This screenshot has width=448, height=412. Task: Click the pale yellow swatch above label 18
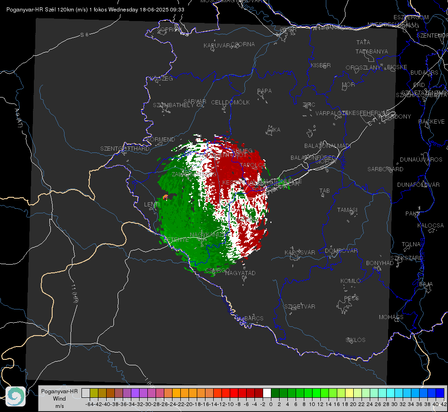point(349,393)
